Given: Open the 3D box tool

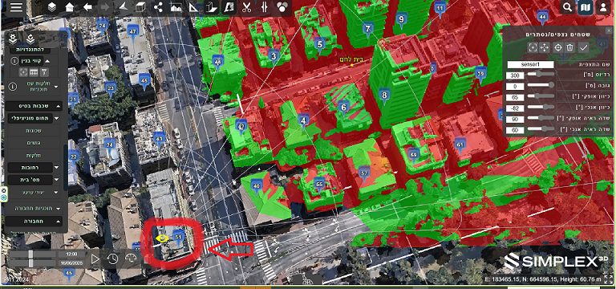Looking at the screenshot, I should 140,7.
